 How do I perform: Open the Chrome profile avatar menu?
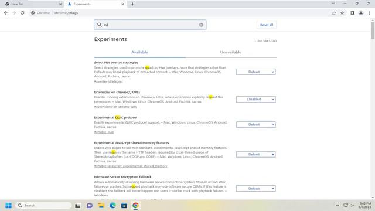click(x=361, y=13)
